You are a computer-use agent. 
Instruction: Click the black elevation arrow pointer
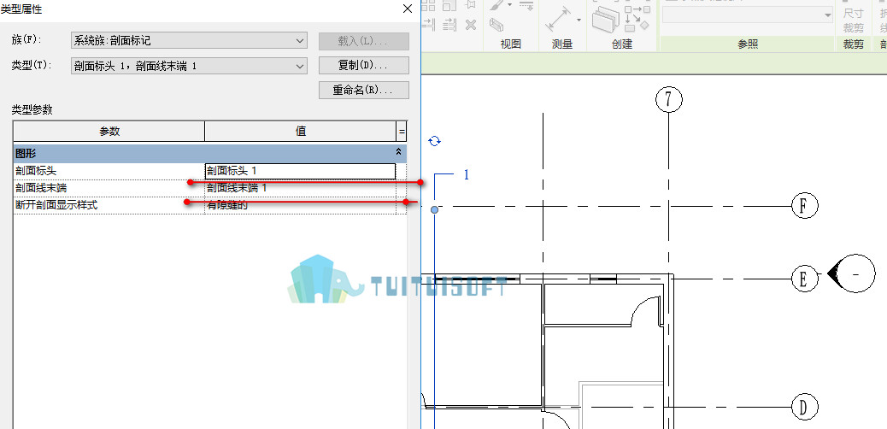point(832,273)
